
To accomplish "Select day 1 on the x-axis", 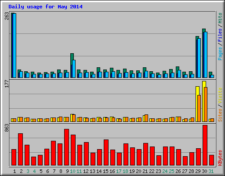I will [15, 171].
